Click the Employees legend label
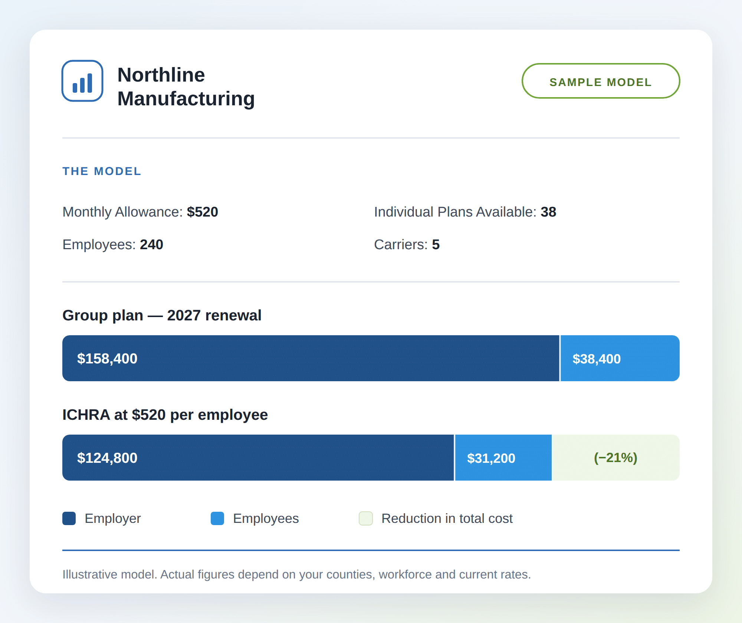742x623 pixels. [x=266, y=518]
